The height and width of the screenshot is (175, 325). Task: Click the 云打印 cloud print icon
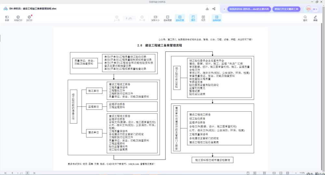[29, 18]
